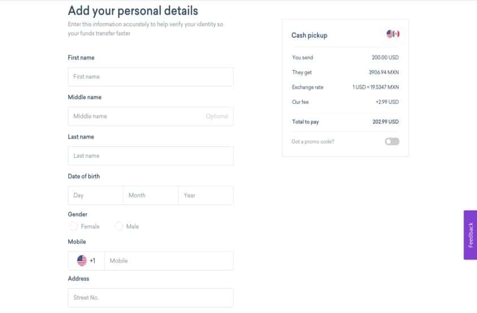Click the US and Mexico flags icon
Screen dimensions: 477x313
click(x=393, y=34)
